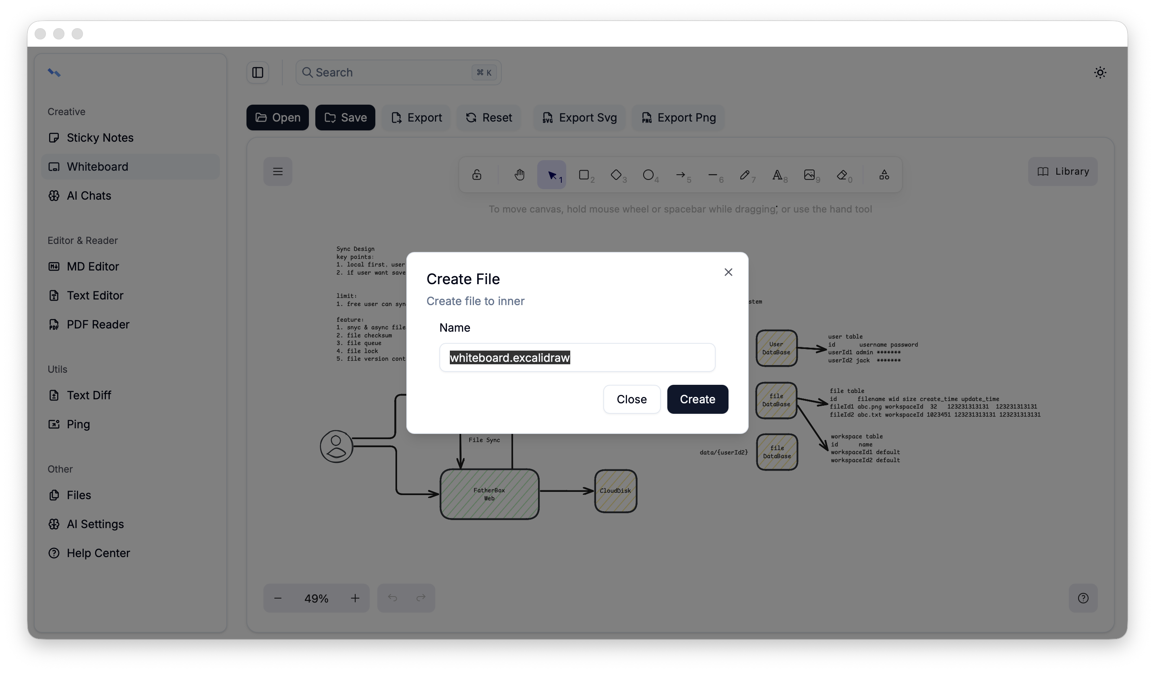The height and width of the screenshot is (673, 1155).
Task: Click the zoom in plus button
Action: click(x=355, y=598)
